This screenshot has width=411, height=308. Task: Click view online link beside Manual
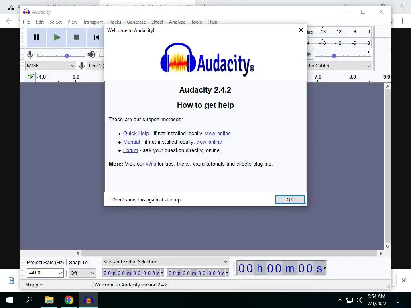point(209,142)
